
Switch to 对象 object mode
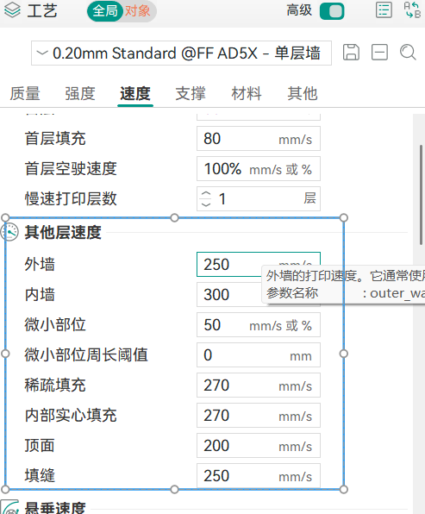click(138, 11)
